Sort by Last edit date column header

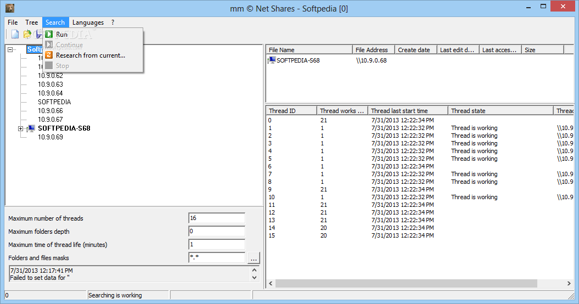click(458, 50)
